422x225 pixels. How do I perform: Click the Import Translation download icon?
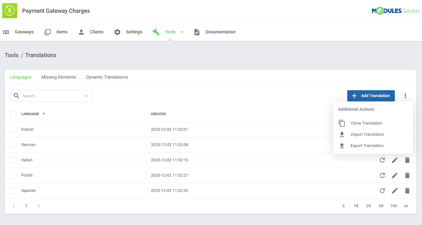click(342, 134)
